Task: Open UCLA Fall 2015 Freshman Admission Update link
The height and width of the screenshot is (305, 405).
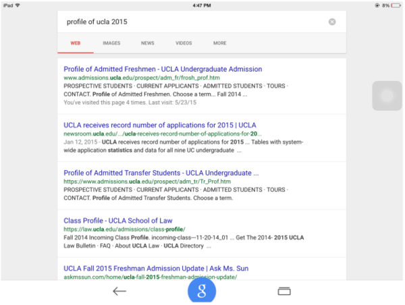Action: click(x=156, y=269)
